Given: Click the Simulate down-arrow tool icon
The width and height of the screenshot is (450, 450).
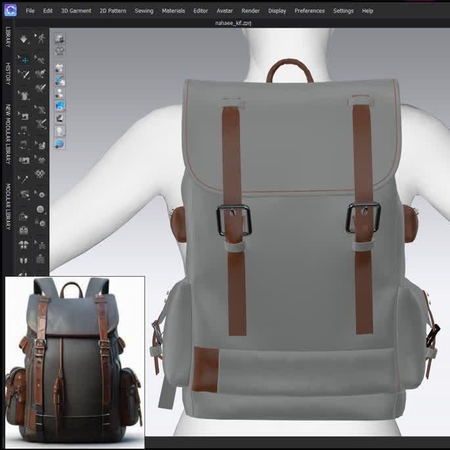Looking at the screenshot, I should [x=25, y=39].
